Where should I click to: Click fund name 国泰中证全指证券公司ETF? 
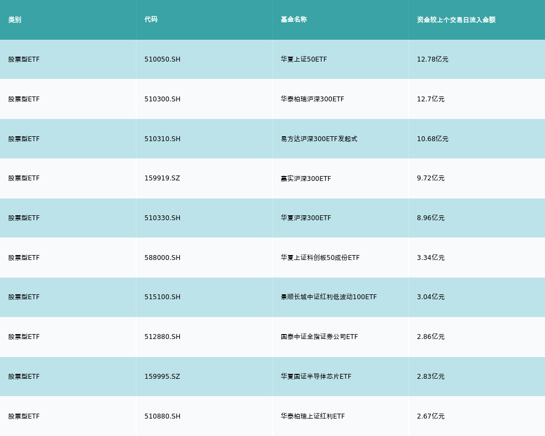point(319,337)
